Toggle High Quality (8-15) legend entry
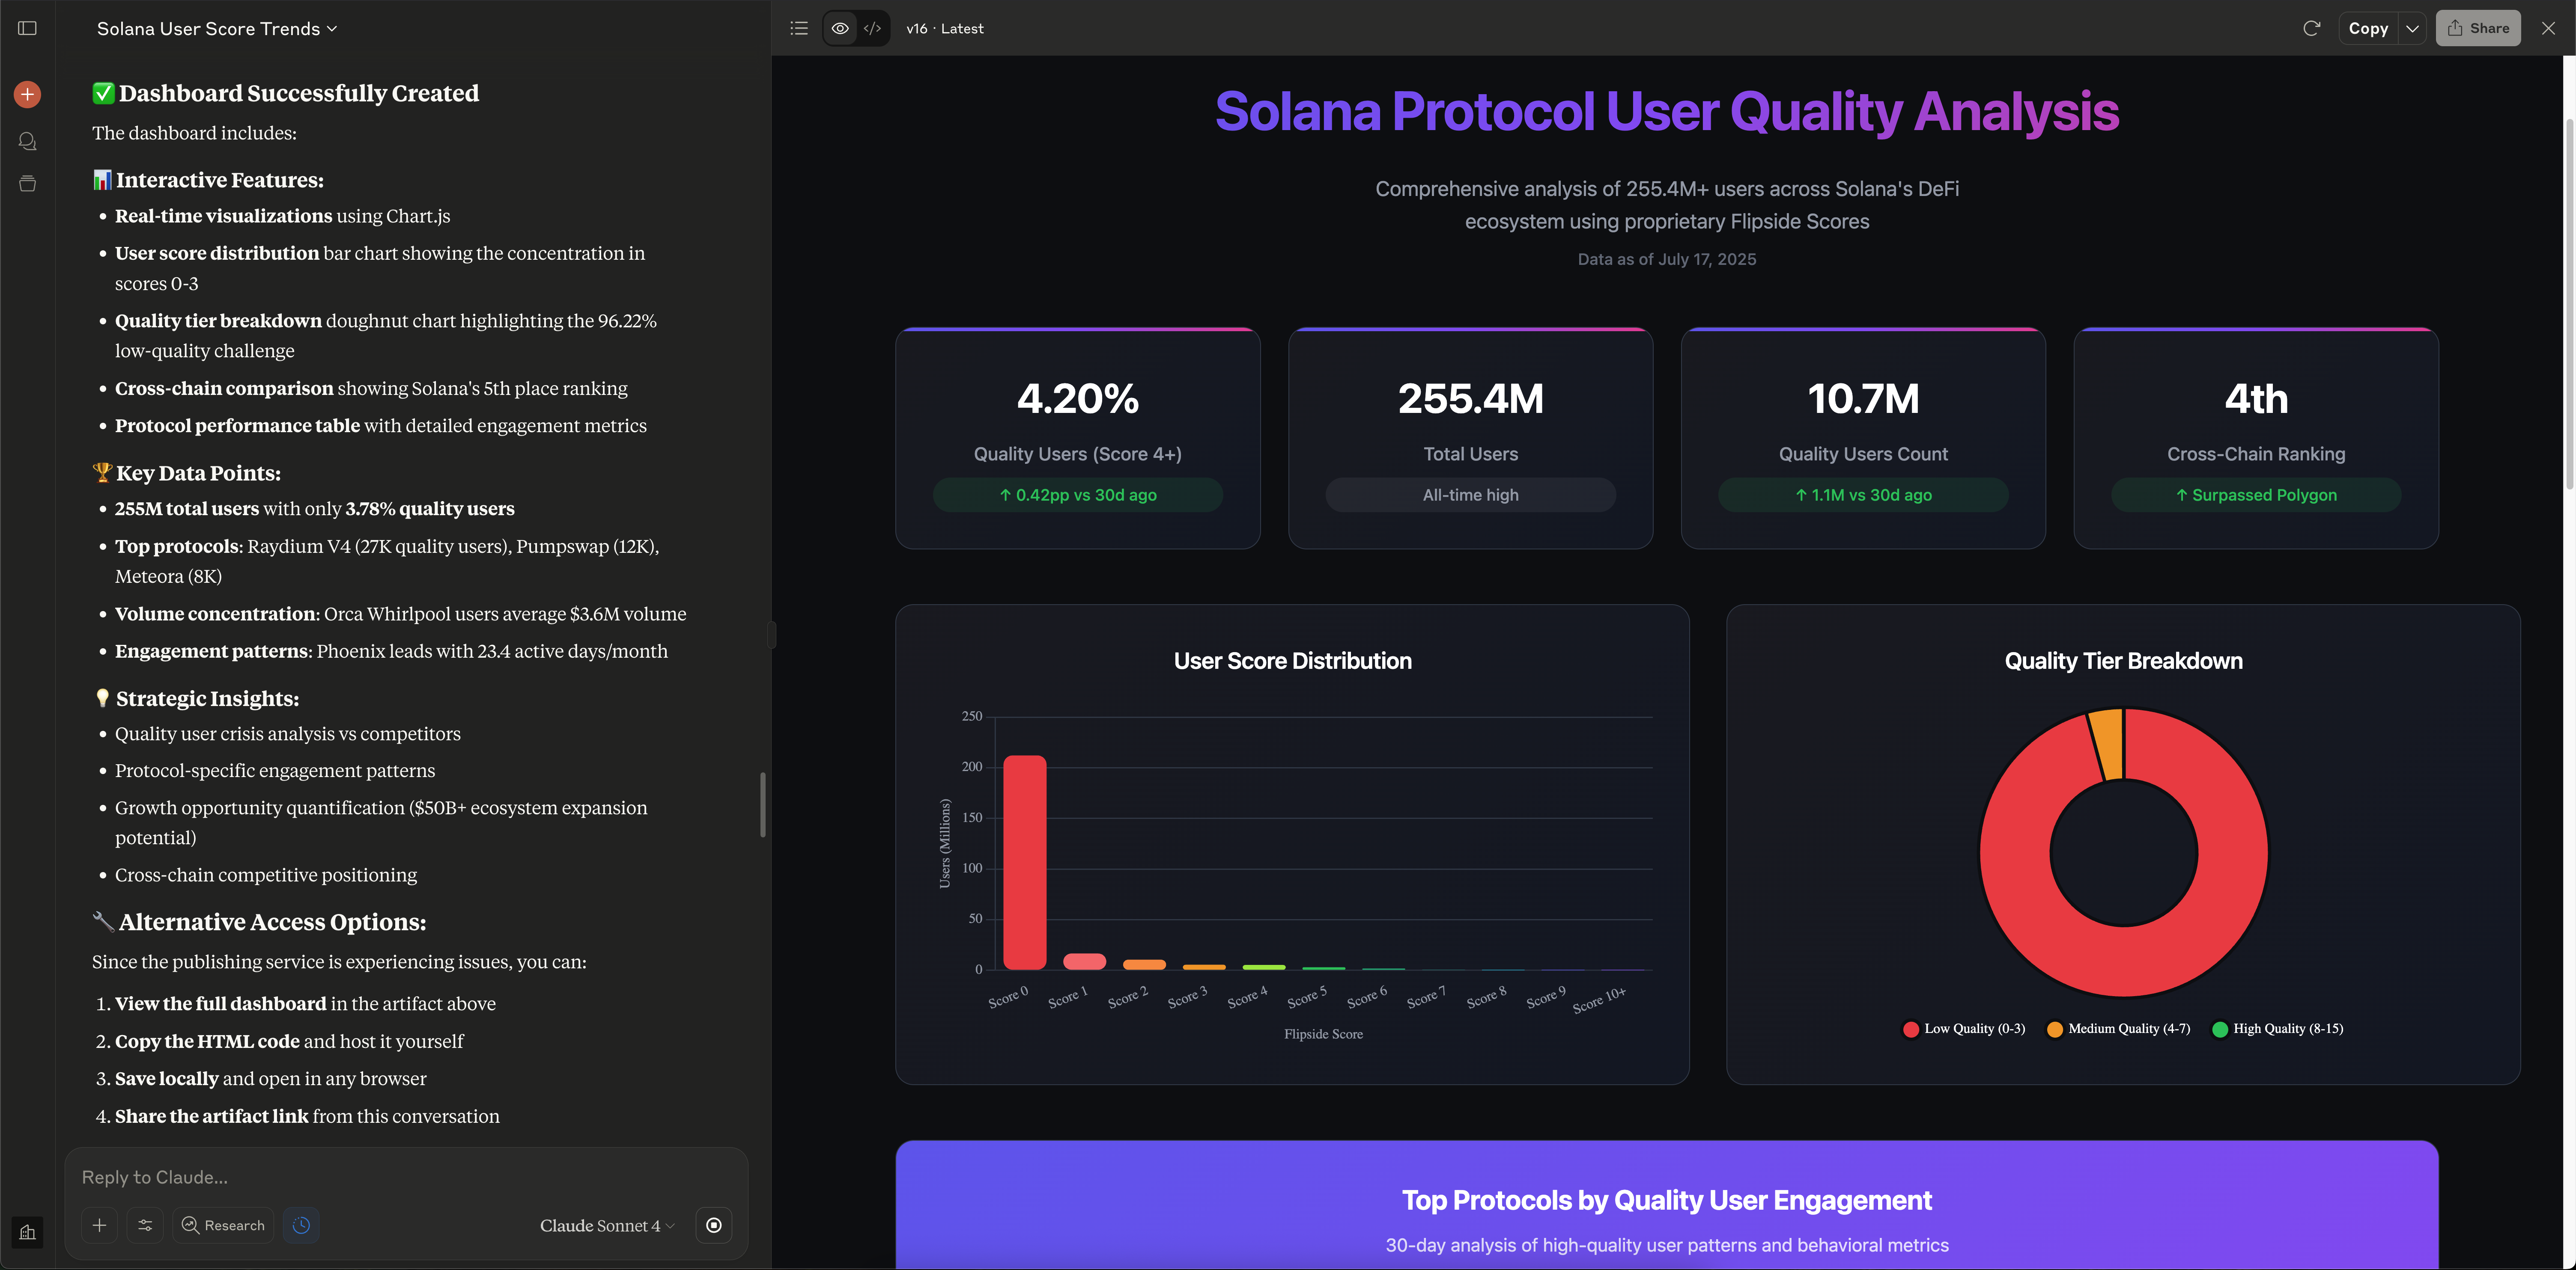The height and width of the screenshot is (1270, 2576). coord(2278,1028)
